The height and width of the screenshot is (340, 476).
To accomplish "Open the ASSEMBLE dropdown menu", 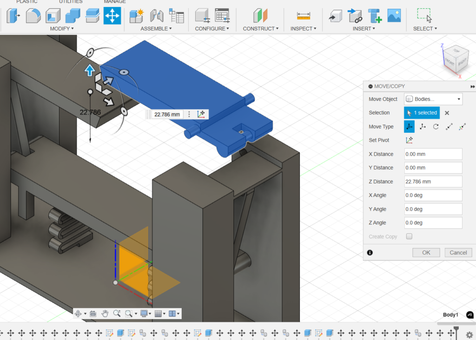I will coord(156,28).
